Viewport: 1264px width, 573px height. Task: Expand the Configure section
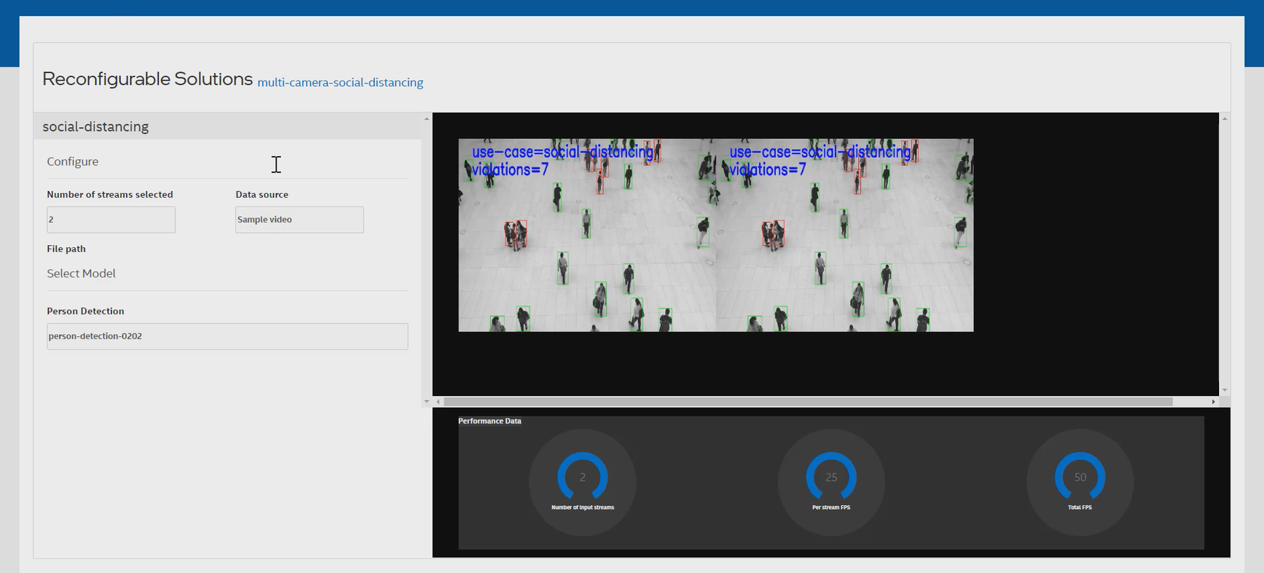click(73, 162)
